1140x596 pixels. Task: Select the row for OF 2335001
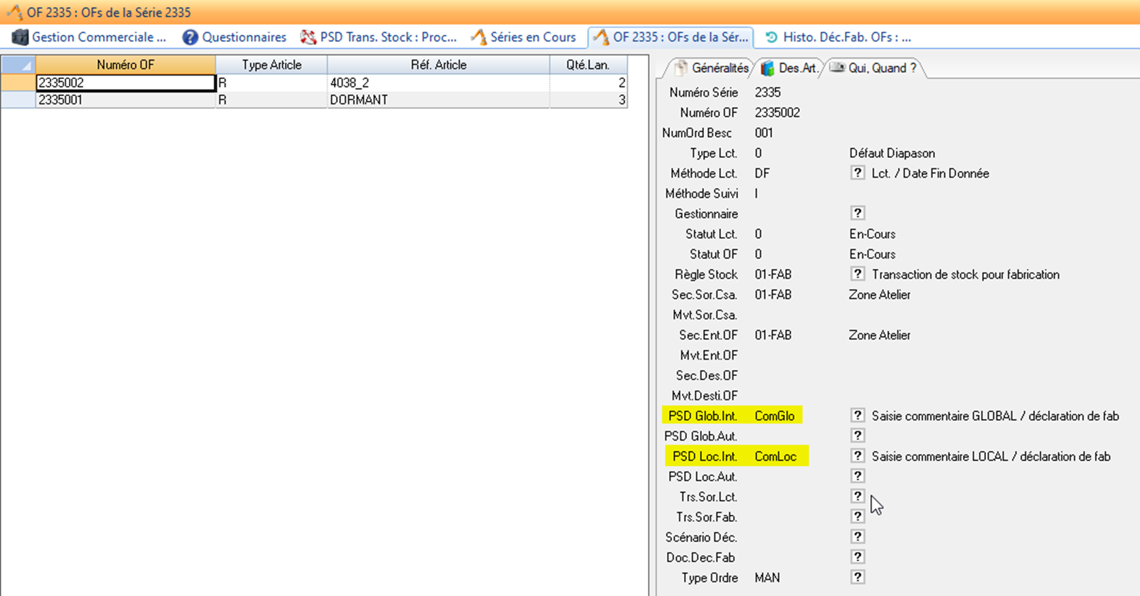125,100
